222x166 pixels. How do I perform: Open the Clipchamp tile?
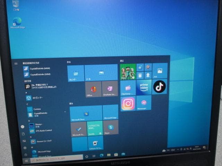128,88
